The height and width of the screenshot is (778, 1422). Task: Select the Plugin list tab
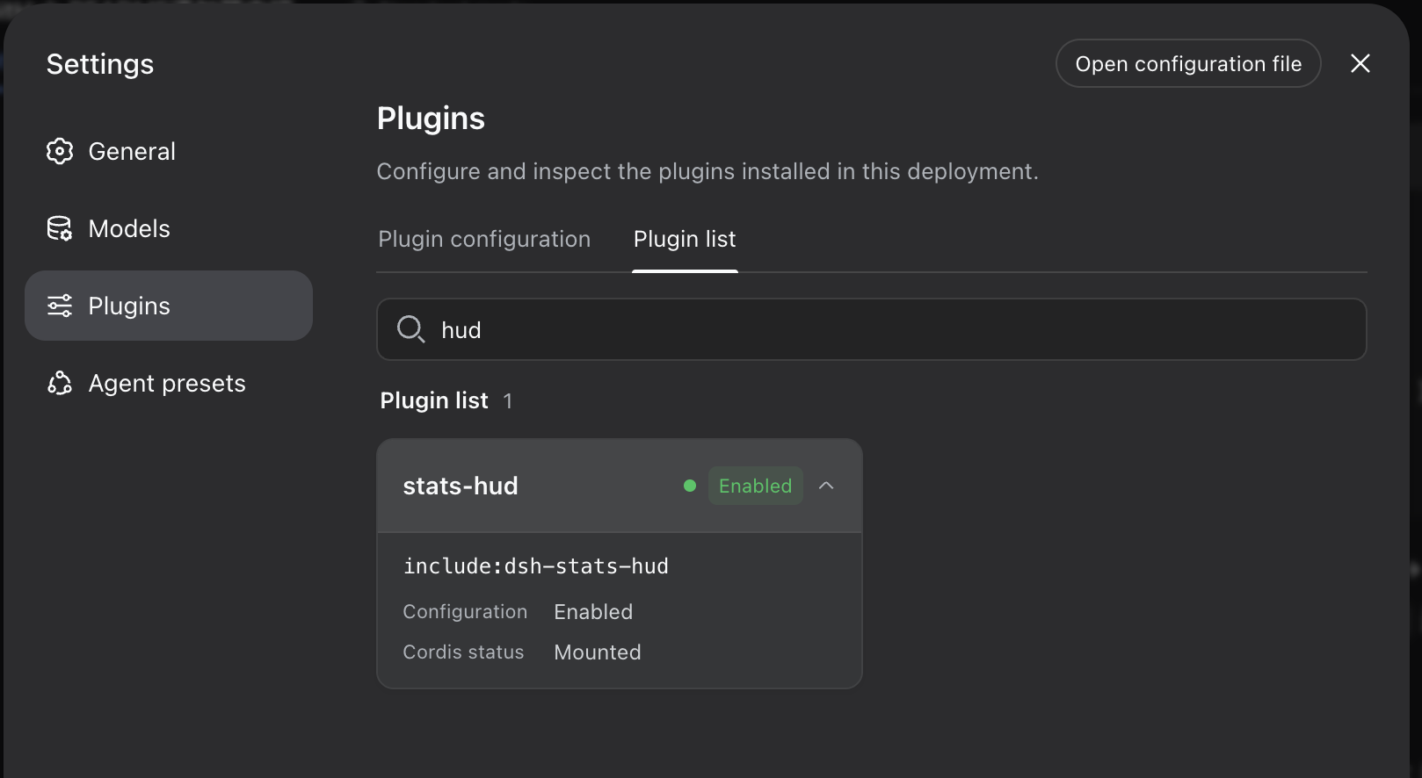(x=685, y=239)
